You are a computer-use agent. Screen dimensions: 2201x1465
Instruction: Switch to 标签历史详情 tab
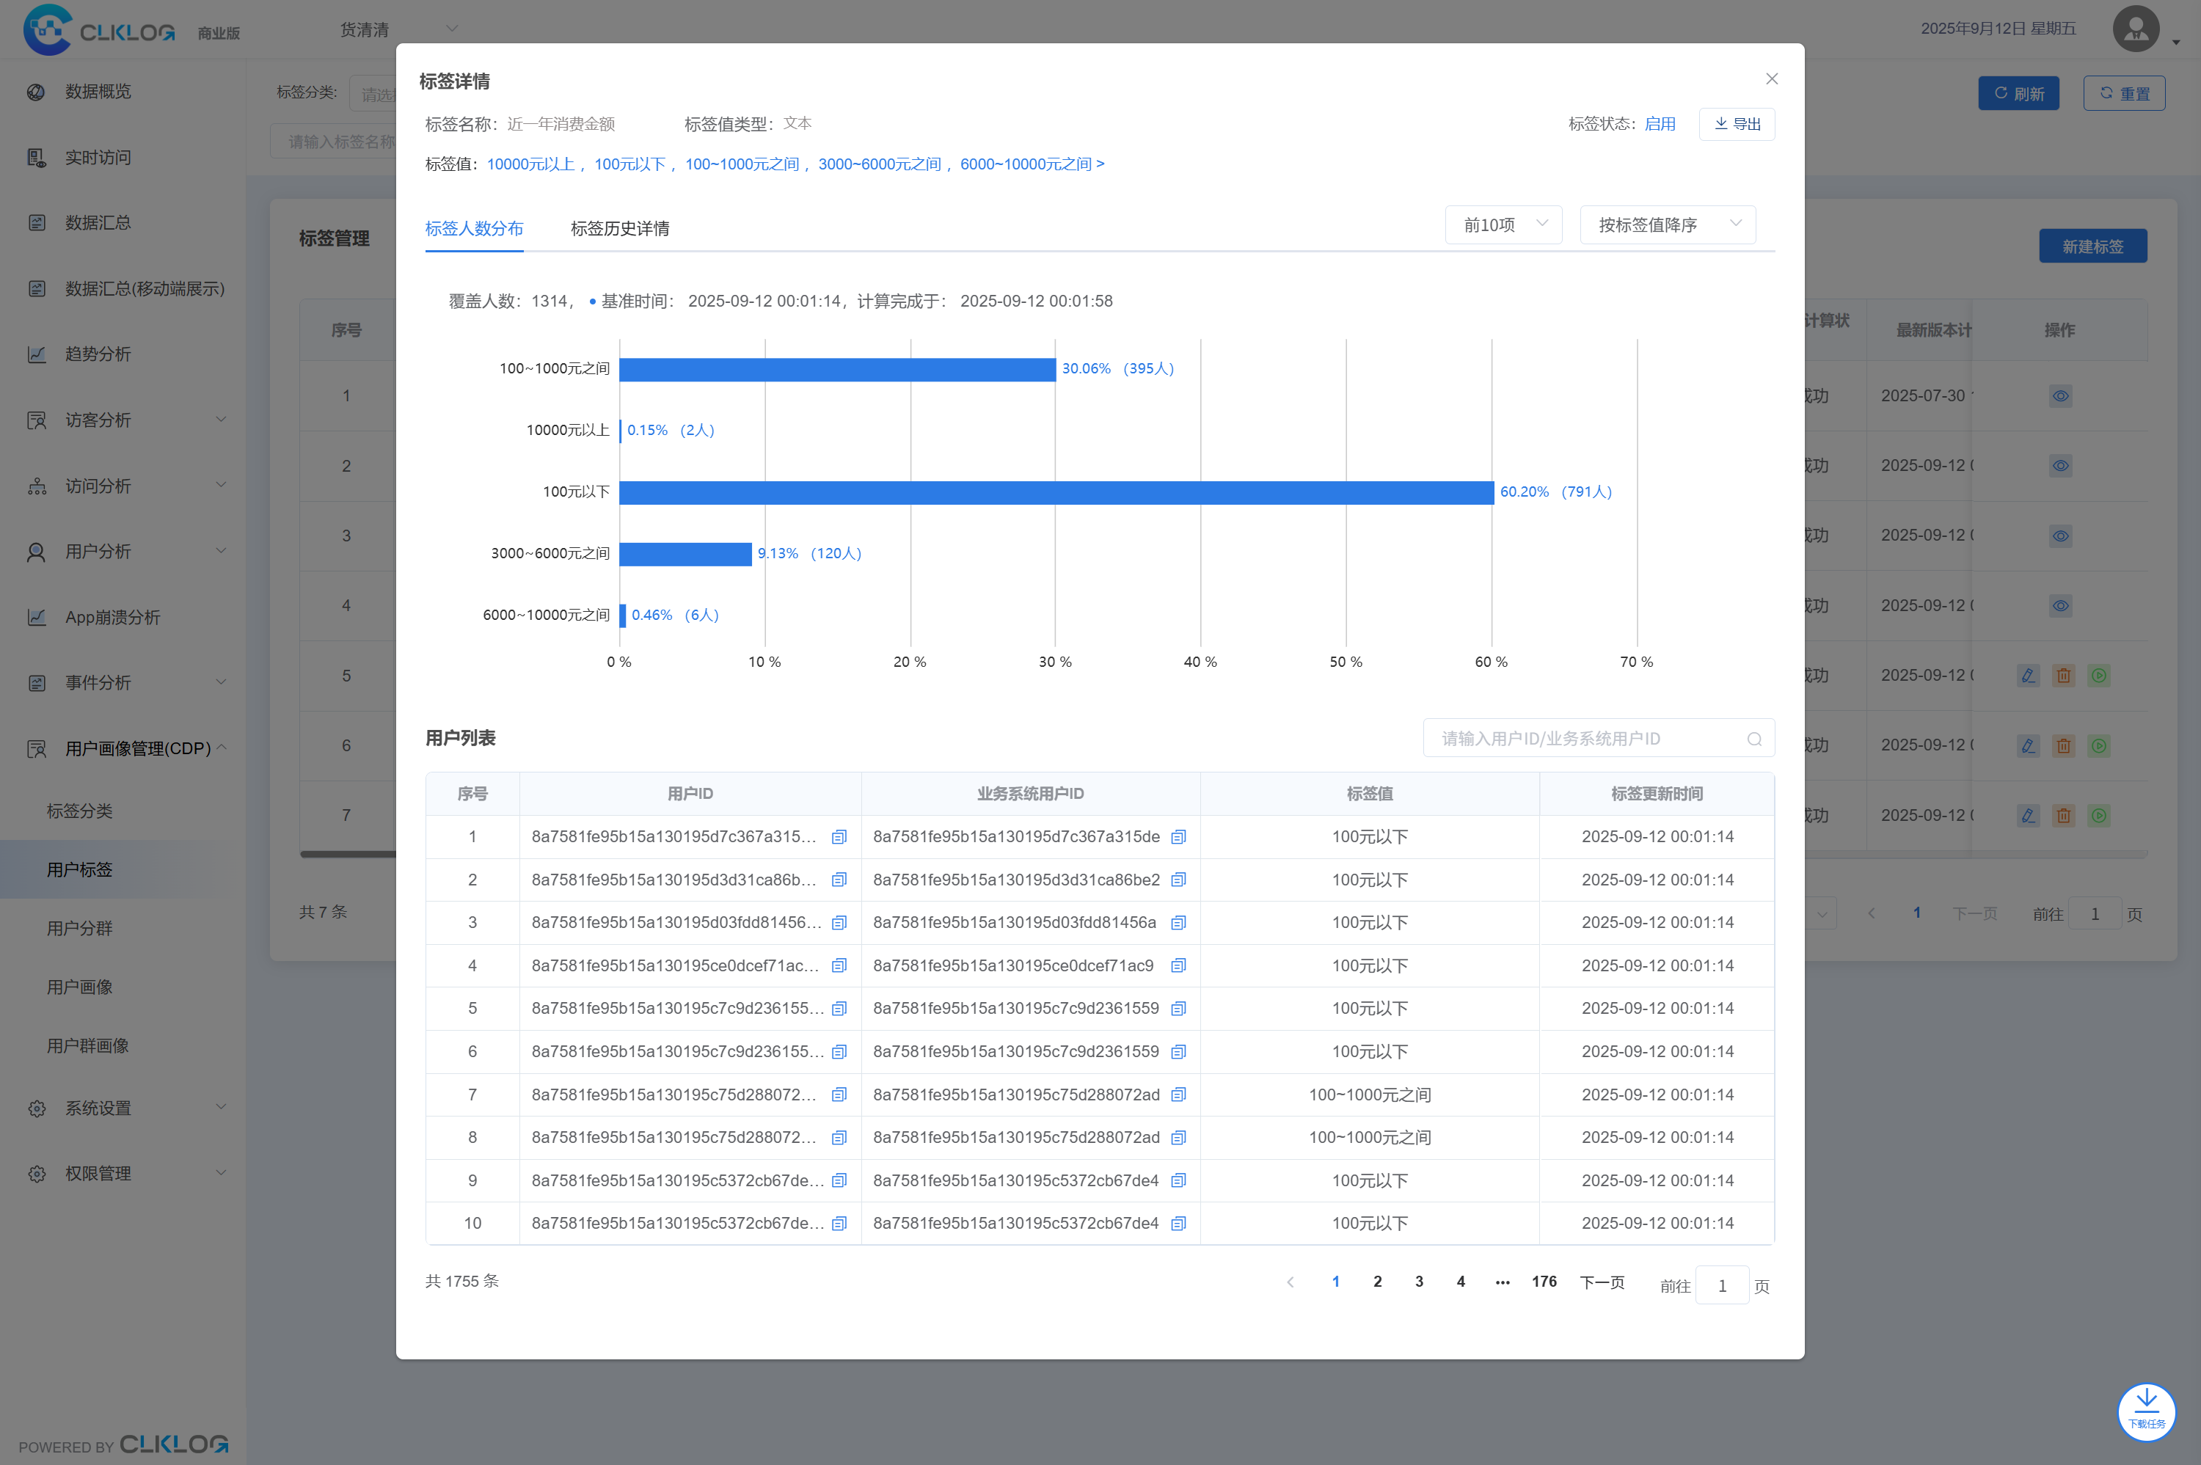619,229
